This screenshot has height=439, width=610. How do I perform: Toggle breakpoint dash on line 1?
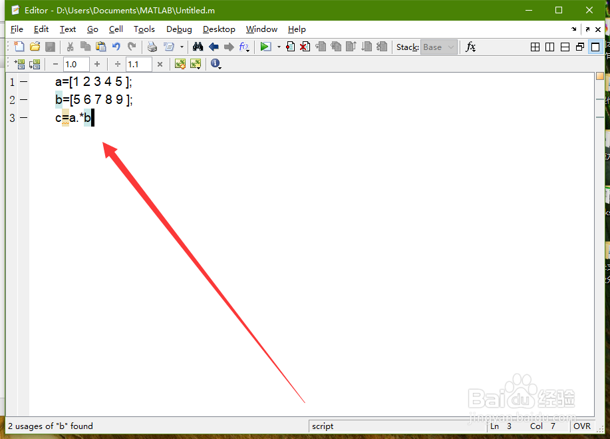pyautogui.click(x=24, y=82)
